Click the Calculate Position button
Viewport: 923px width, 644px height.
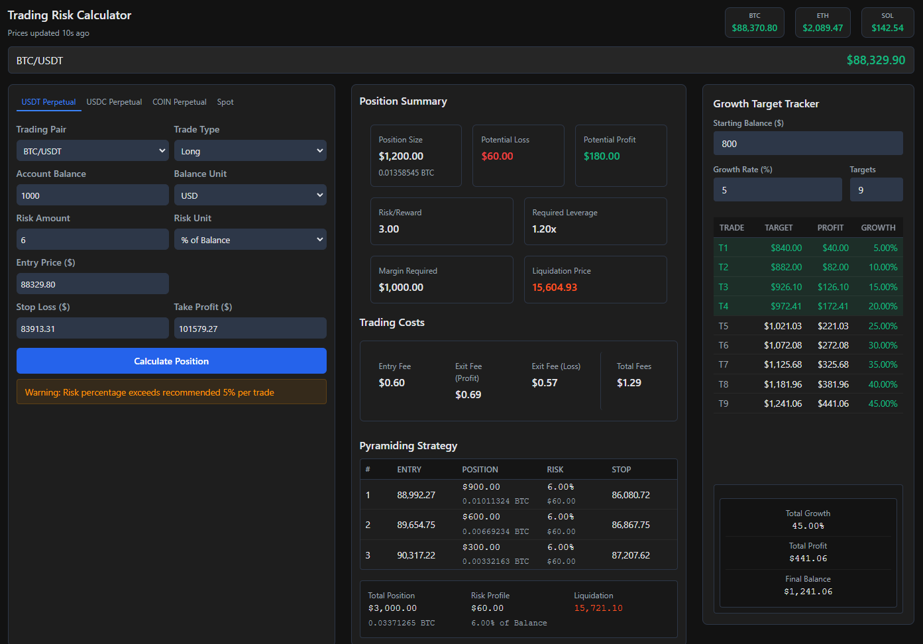pyautogui.click(x=172, y=361)
